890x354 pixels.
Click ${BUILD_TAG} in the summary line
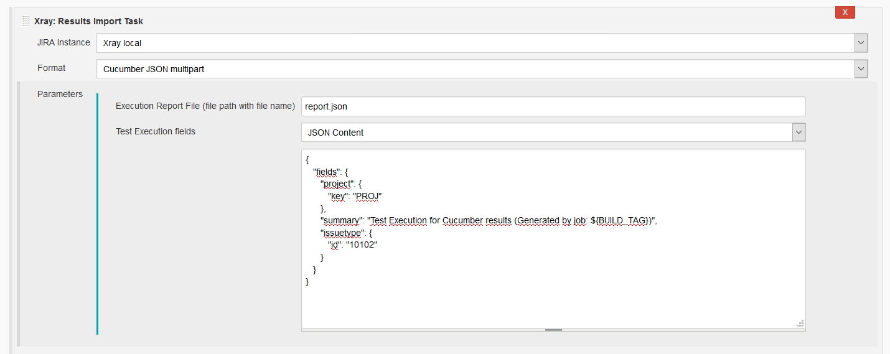(621, 220)
